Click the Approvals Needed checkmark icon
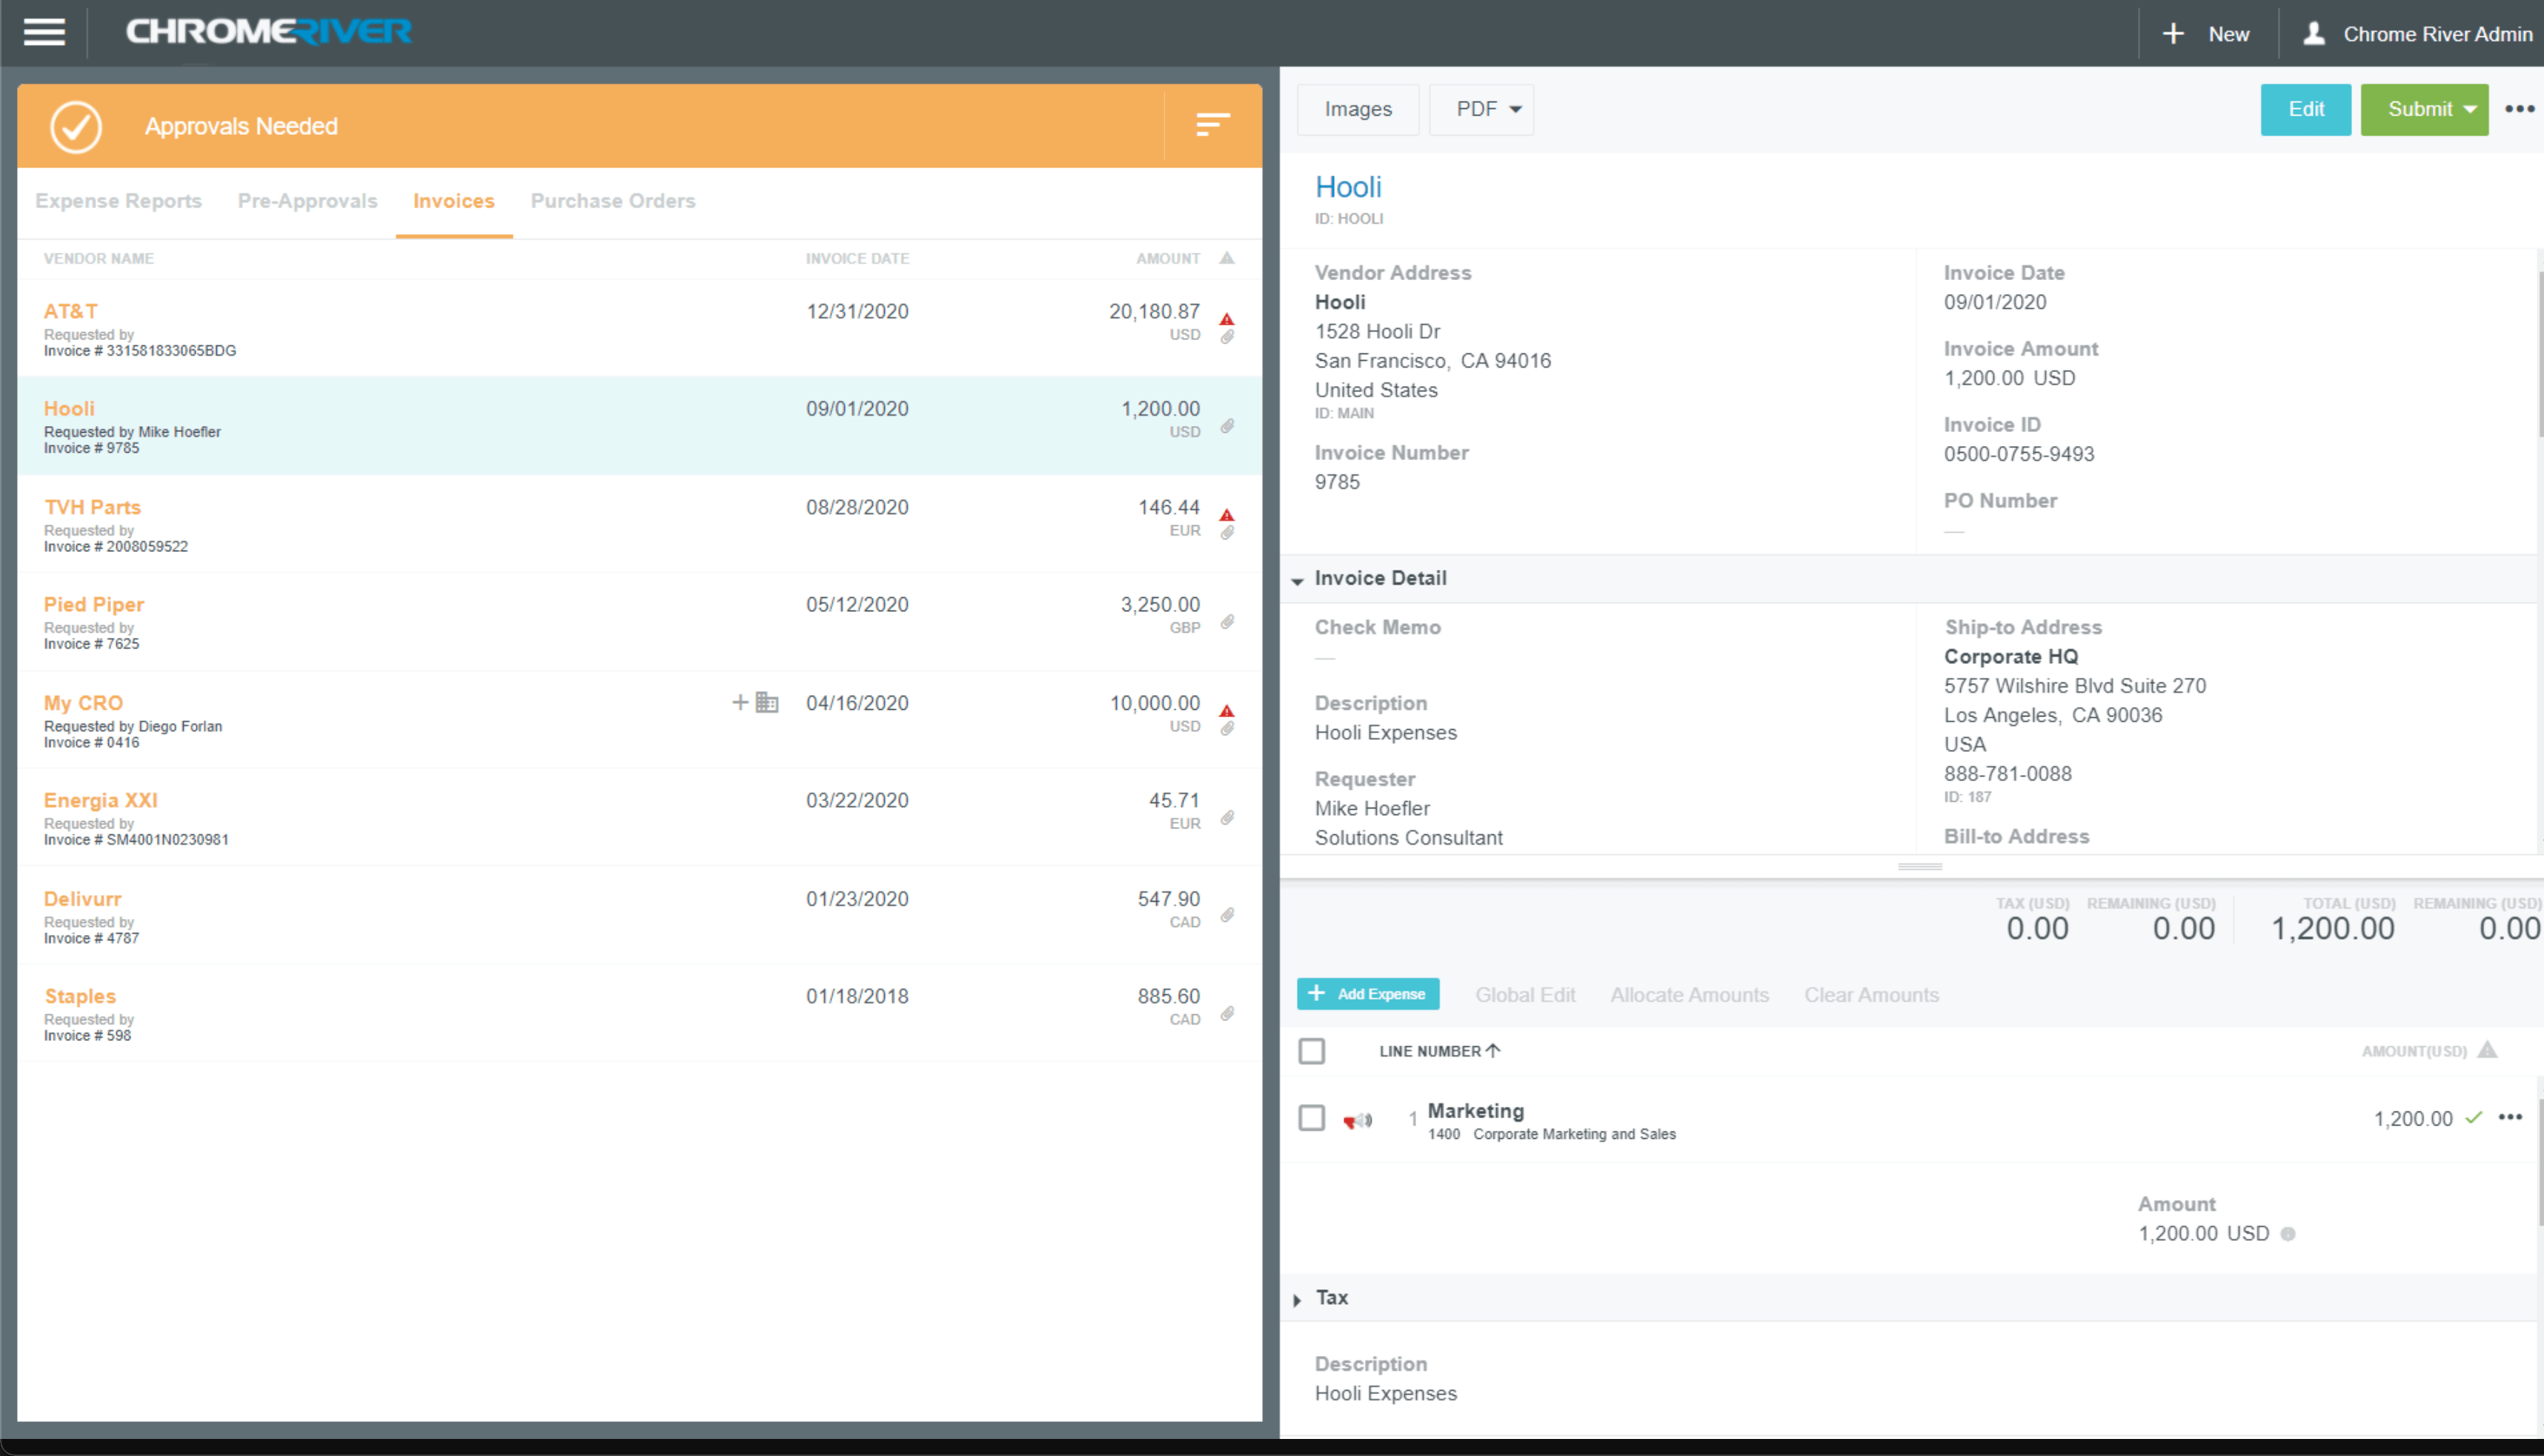The height and width of the screenshot is (1456, 2544). pos(76,126)
